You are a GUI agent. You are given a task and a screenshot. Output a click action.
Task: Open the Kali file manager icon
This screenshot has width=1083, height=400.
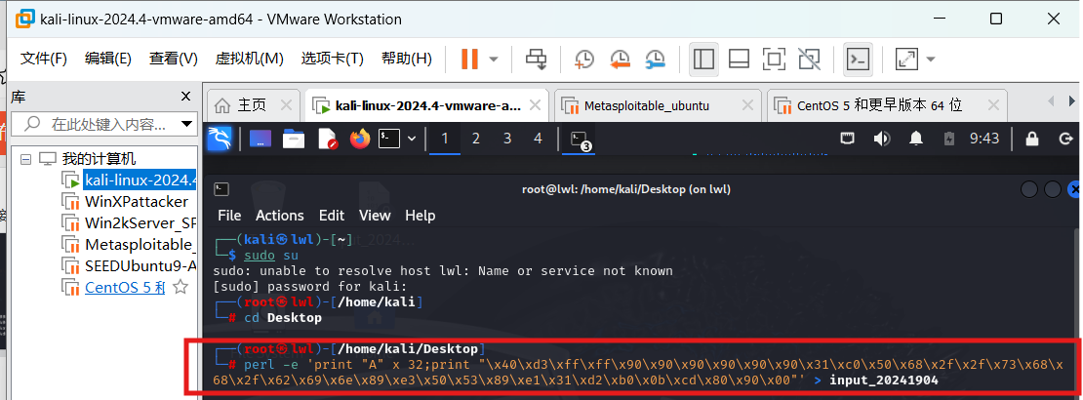294,139
